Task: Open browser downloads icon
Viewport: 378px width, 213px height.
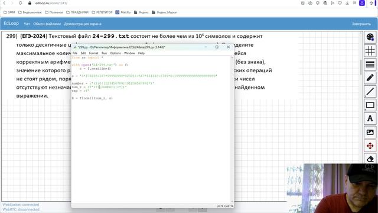Action: click(x=347, y=3)
